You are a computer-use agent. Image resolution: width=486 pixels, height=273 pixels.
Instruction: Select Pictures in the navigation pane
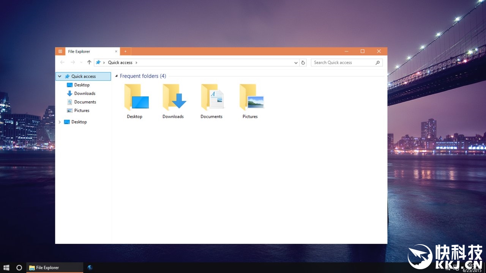pos(82,111)
